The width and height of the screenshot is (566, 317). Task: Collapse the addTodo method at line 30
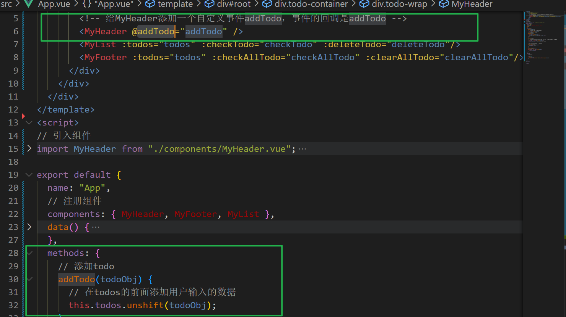pyautogui.click(x=30, y=279)
